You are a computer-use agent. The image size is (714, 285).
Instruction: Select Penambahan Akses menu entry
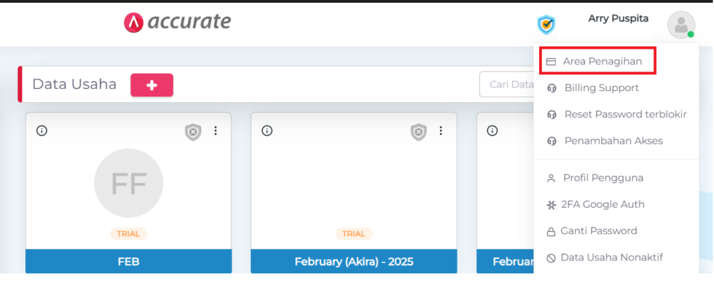click(613, 140)
